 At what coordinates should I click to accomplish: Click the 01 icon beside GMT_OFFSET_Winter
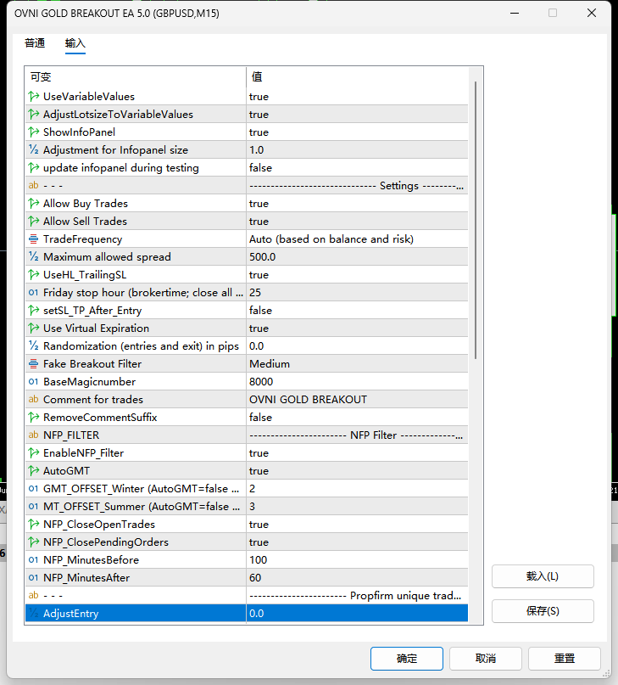point(34,488)
